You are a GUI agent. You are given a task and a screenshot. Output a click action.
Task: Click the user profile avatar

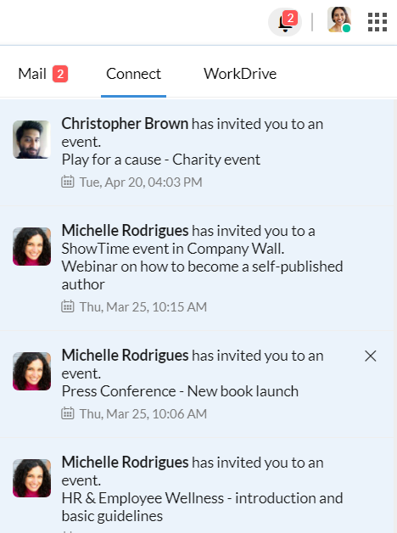tap(339, 20)
